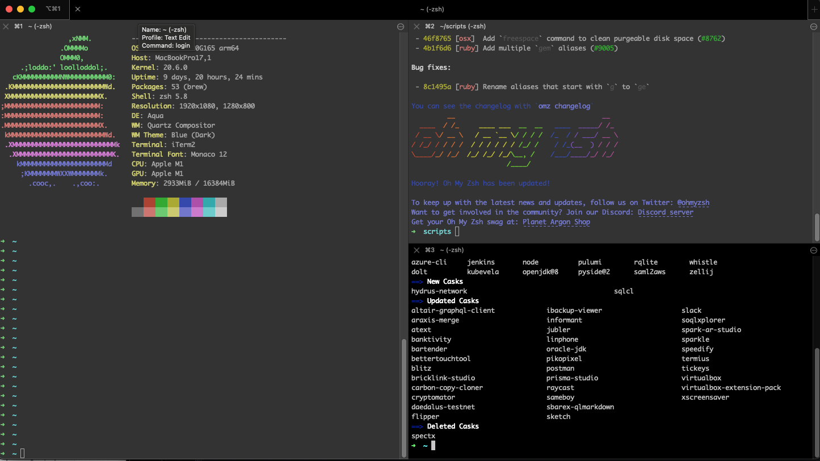The width and height of the screenshot is (820, 461).
Task: Click the red color swatch in neofetch output
Action: tap(149, 202)
